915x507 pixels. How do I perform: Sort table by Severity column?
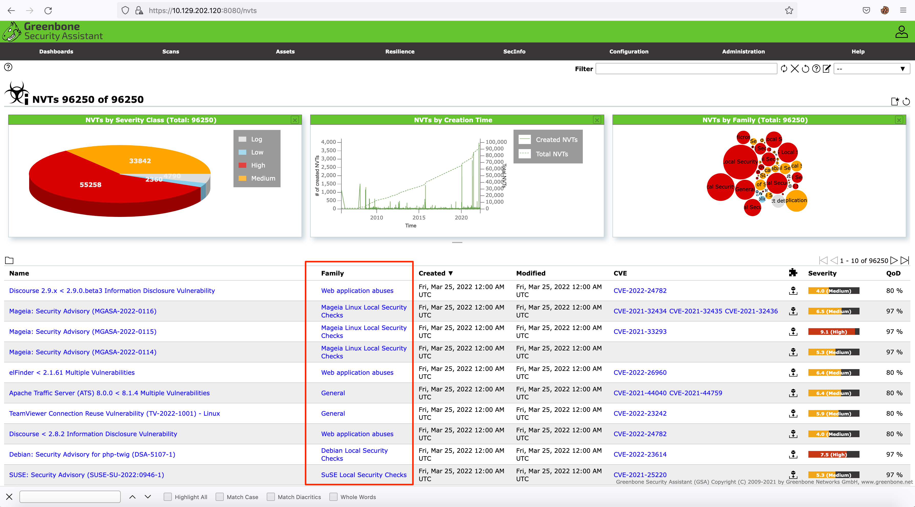pyautogui.click(x=822, y=273)
